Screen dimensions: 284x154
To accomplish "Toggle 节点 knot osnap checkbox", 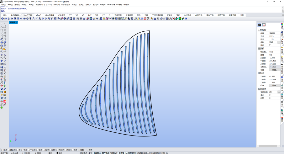I will 65,150.
